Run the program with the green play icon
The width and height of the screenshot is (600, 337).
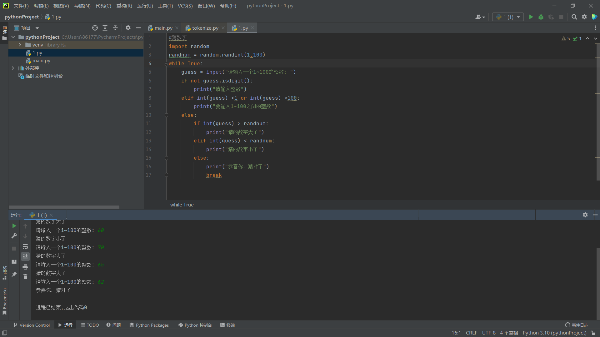[531, 17]
